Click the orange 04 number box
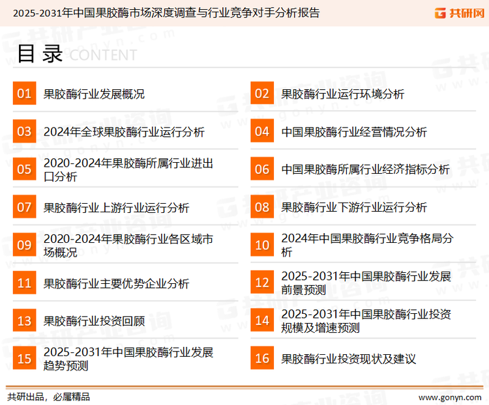Viewport: 489px width, 405px height. tap(262, 131)
